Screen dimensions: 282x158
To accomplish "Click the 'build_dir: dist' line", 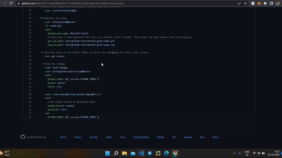I will [x=57, y=110].
